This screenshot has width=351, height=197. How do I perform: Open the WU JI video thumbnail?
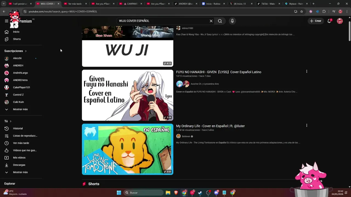click(128, 46)
